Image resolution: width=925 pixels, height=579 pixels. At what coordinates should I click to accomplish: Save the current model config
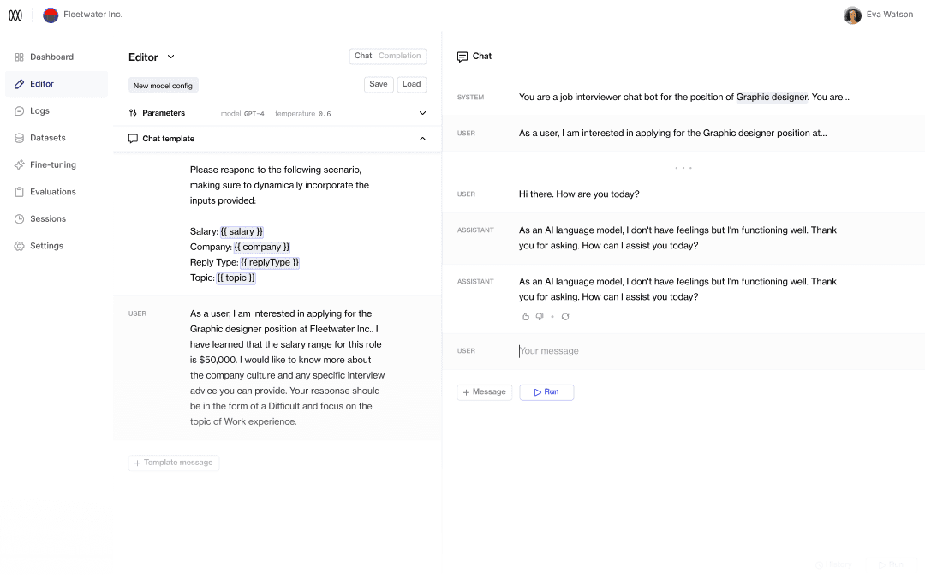pos(378,84)
